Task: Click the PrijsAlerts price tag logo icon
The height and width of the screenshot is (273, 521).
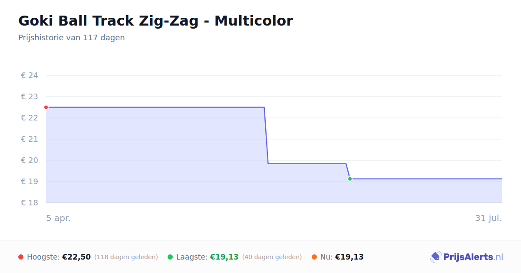Action: click(435, 257)
